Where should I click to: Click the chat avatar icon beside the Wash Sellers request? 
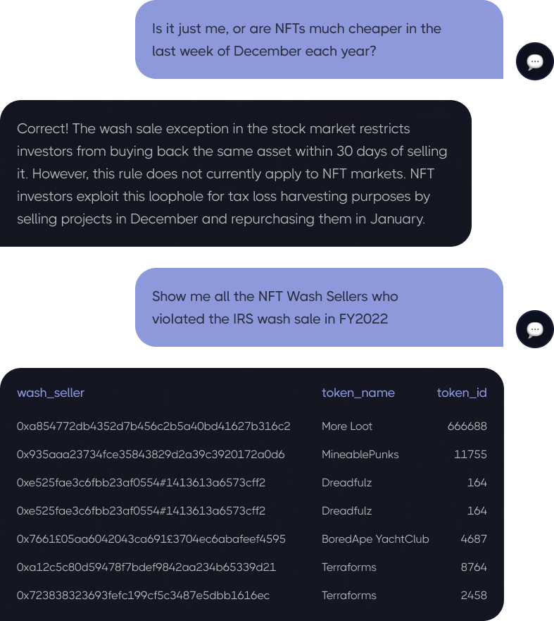[x=534, y=329]
